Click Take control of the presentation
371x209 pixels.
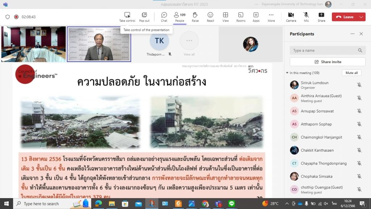(x=127, y=17)
